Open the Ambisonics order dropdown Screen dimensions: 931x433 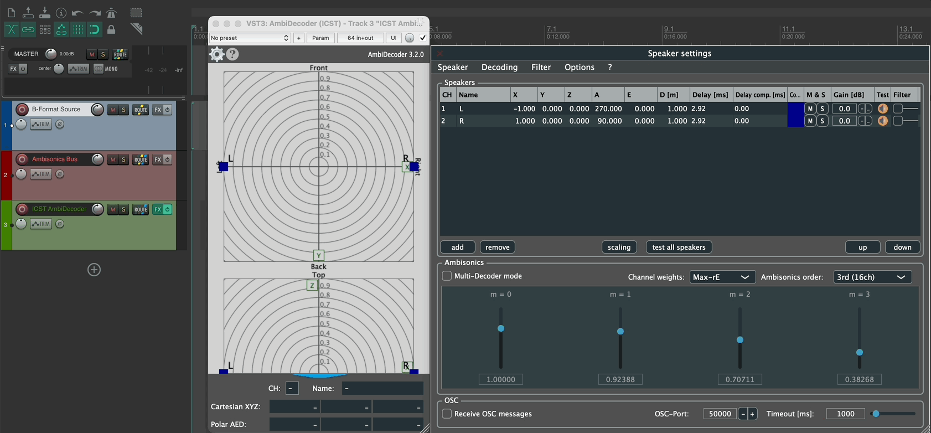click(871, 277)
